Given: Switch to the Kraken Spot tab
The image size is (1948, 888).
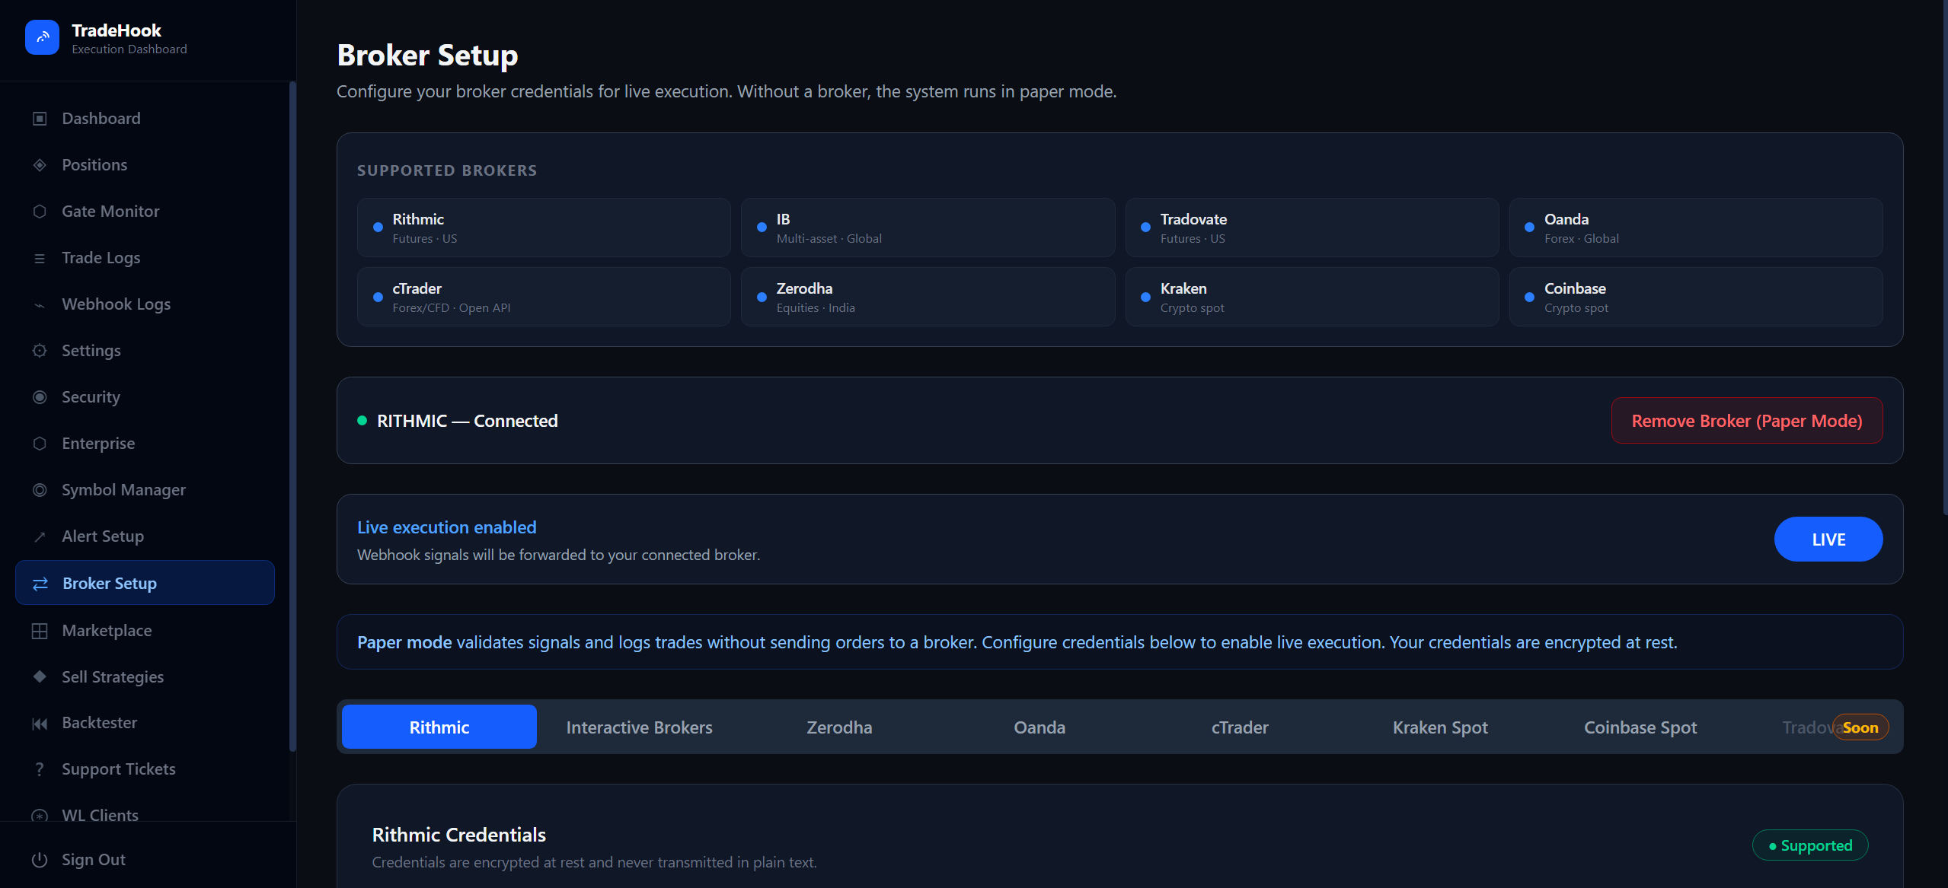Looking at the screenshot, I should pyautogui.click(x=1440, y=727).
